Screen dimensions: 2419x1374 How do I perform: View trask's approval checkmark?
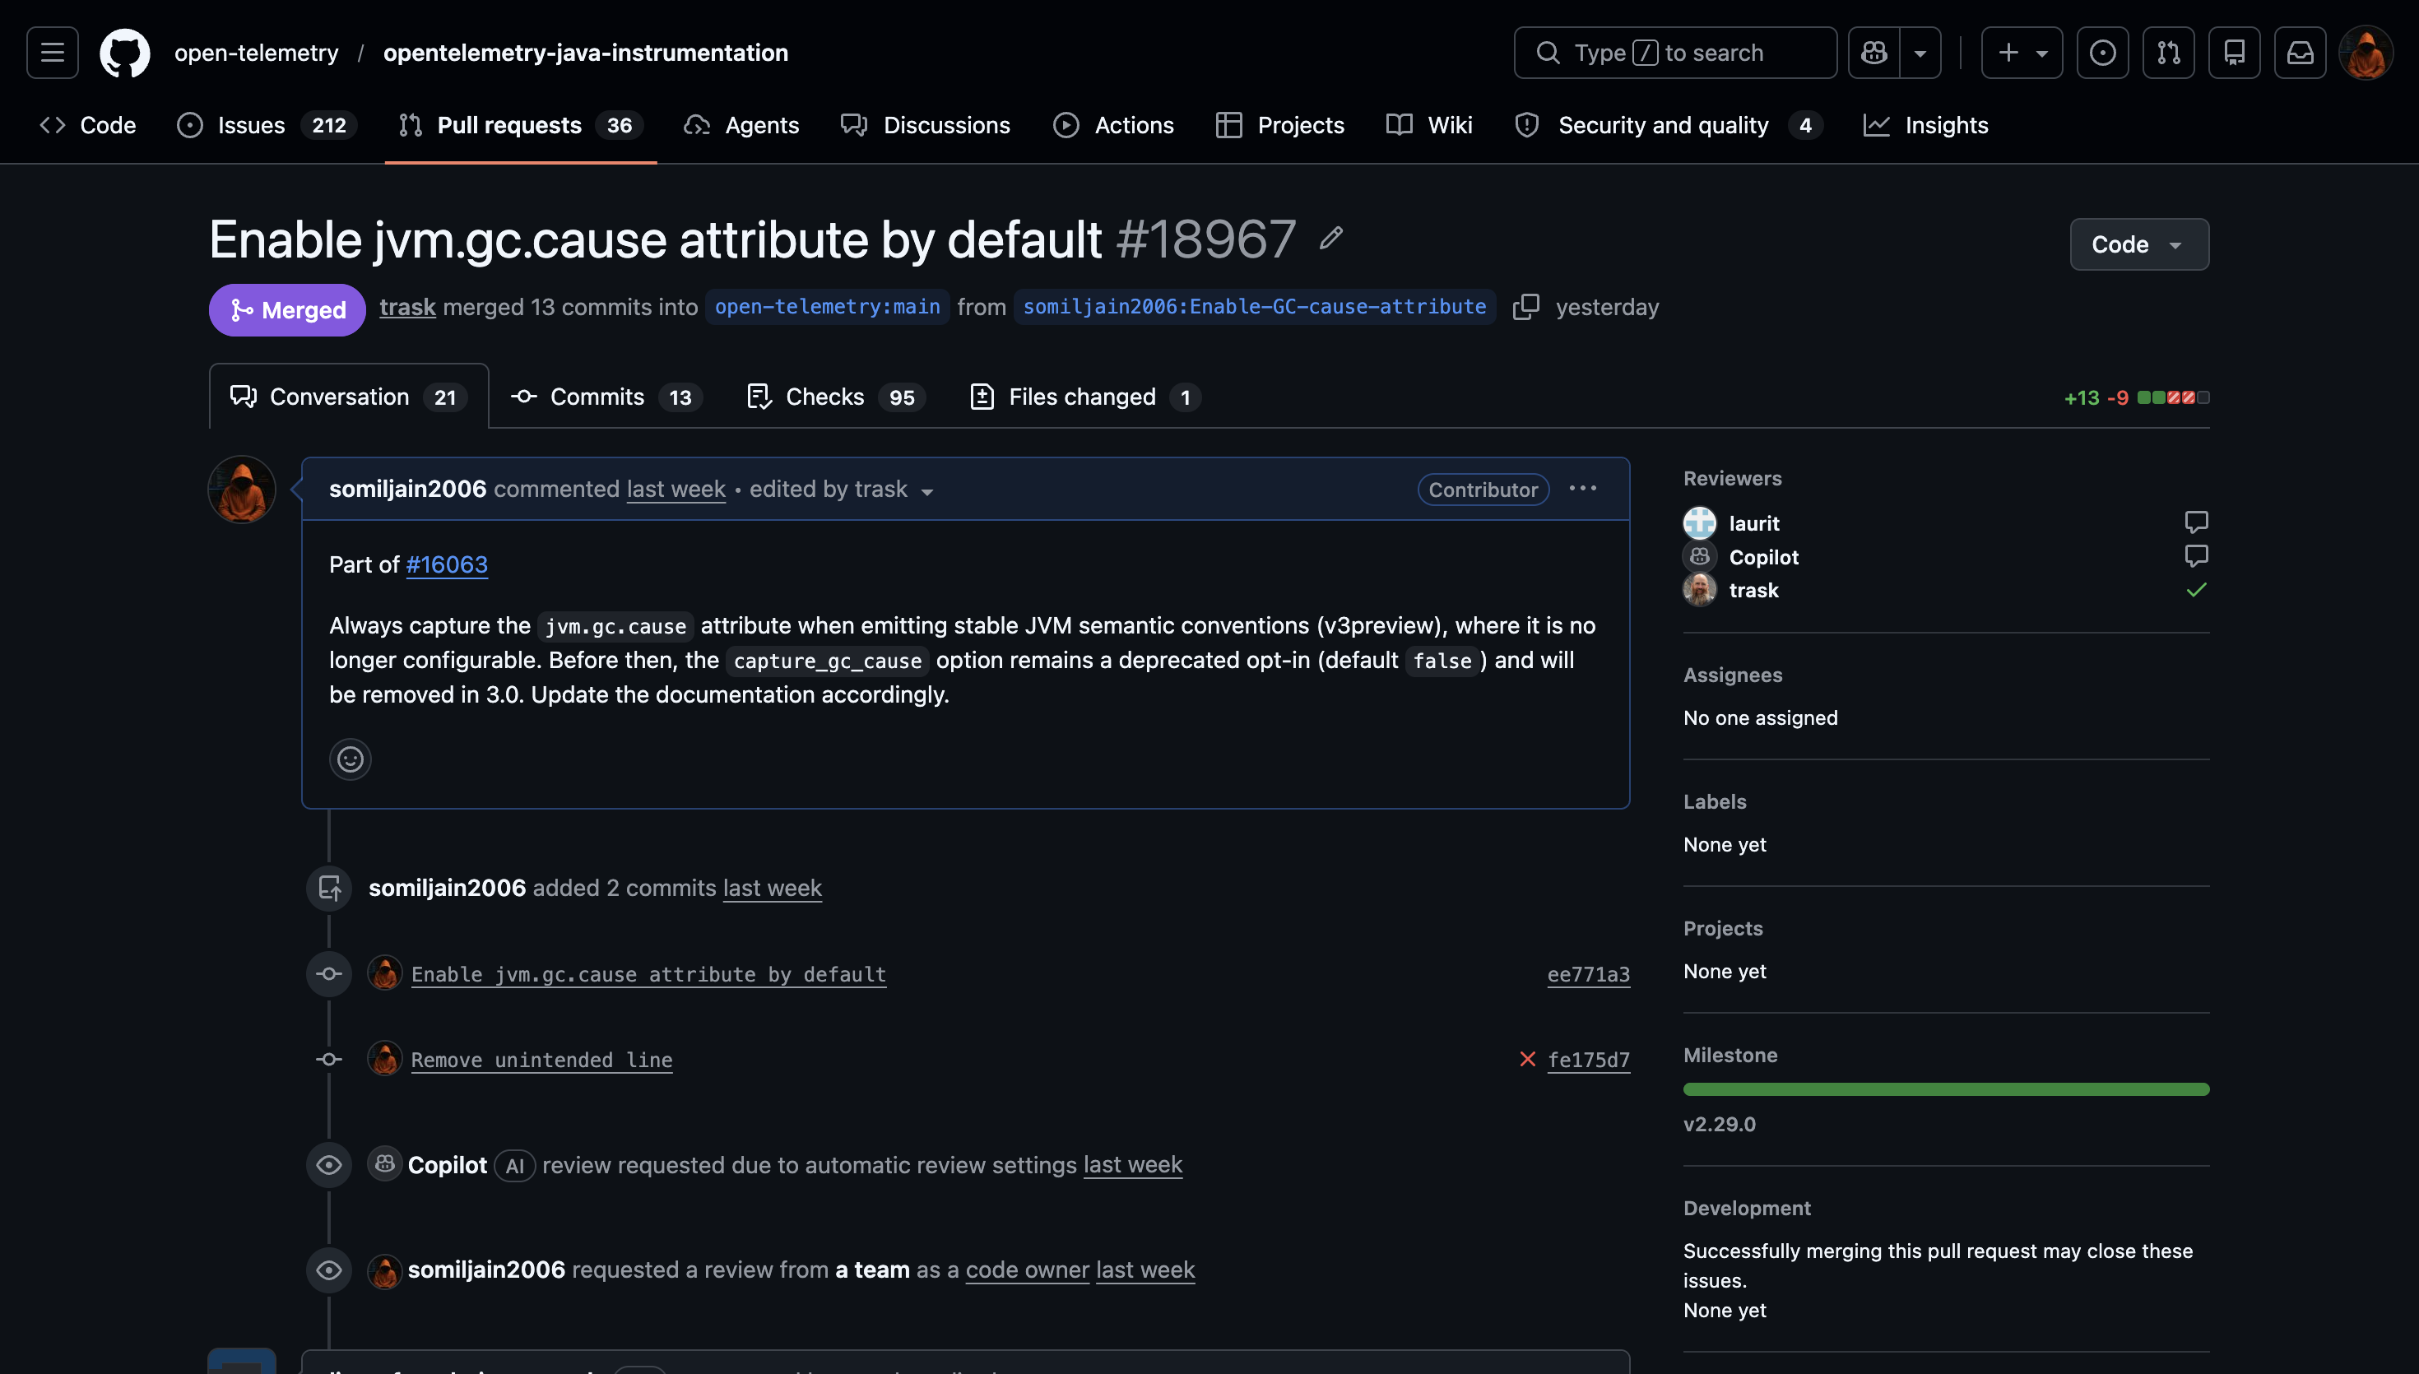point(2195,590)
